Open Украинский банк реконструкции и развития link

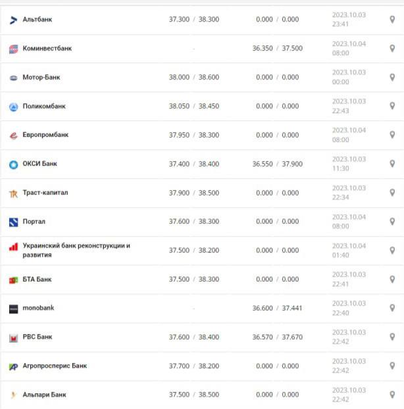[x=76, y=251]
